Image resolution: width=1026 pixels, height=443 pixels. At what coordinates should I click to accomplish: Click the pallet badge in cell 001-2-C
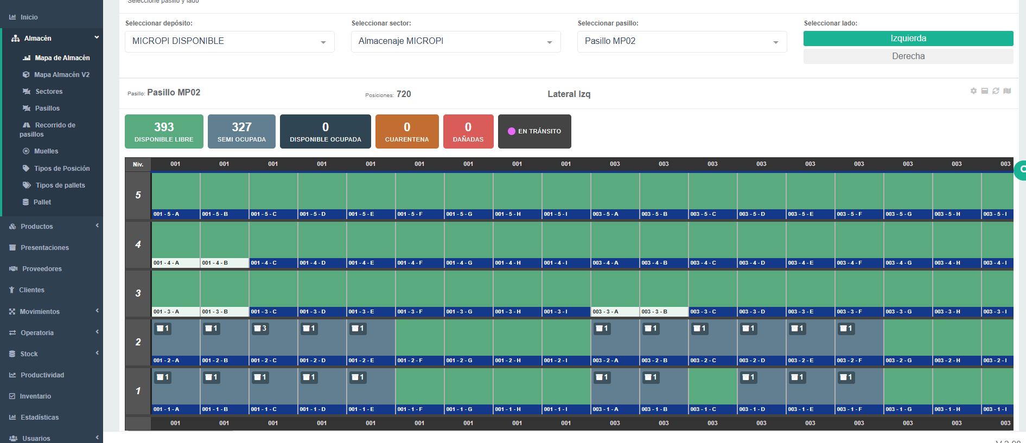(260, 329)
